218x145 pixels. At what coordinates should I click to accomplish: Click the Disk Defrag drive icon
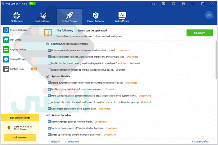pyautogui.click(x=6, y=40)
